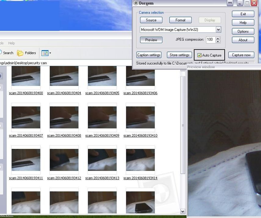This screenshot has height=218, width=261.
Task: Click the Search toolbar icon
Action: click(8, 53)
